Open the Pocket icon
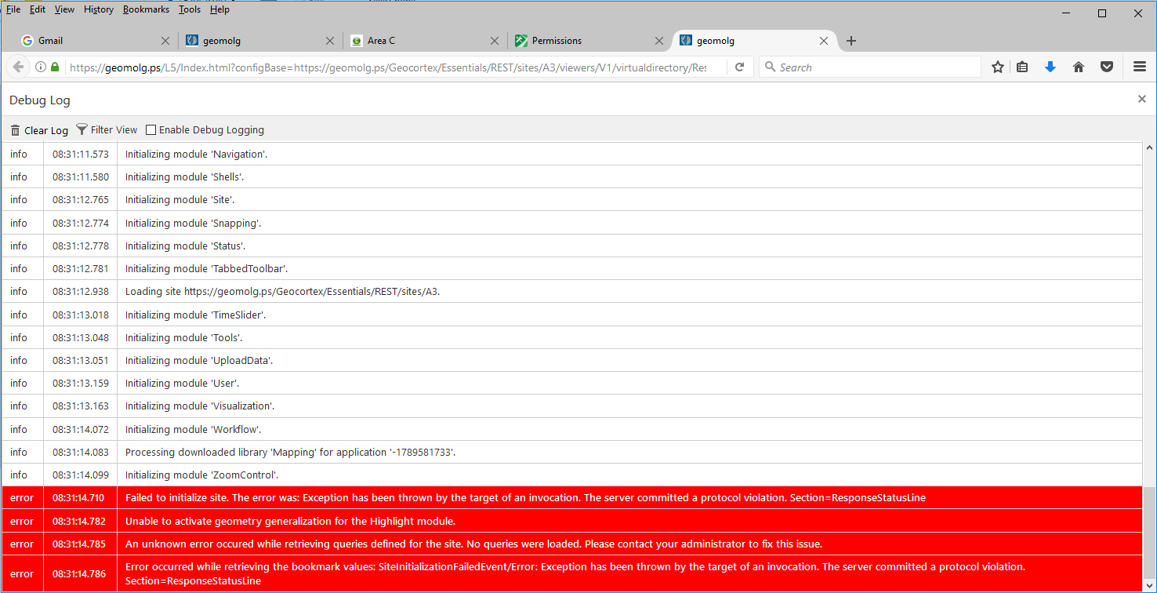The height and width of the screenshot is (593, 1157). (1107, 67)
